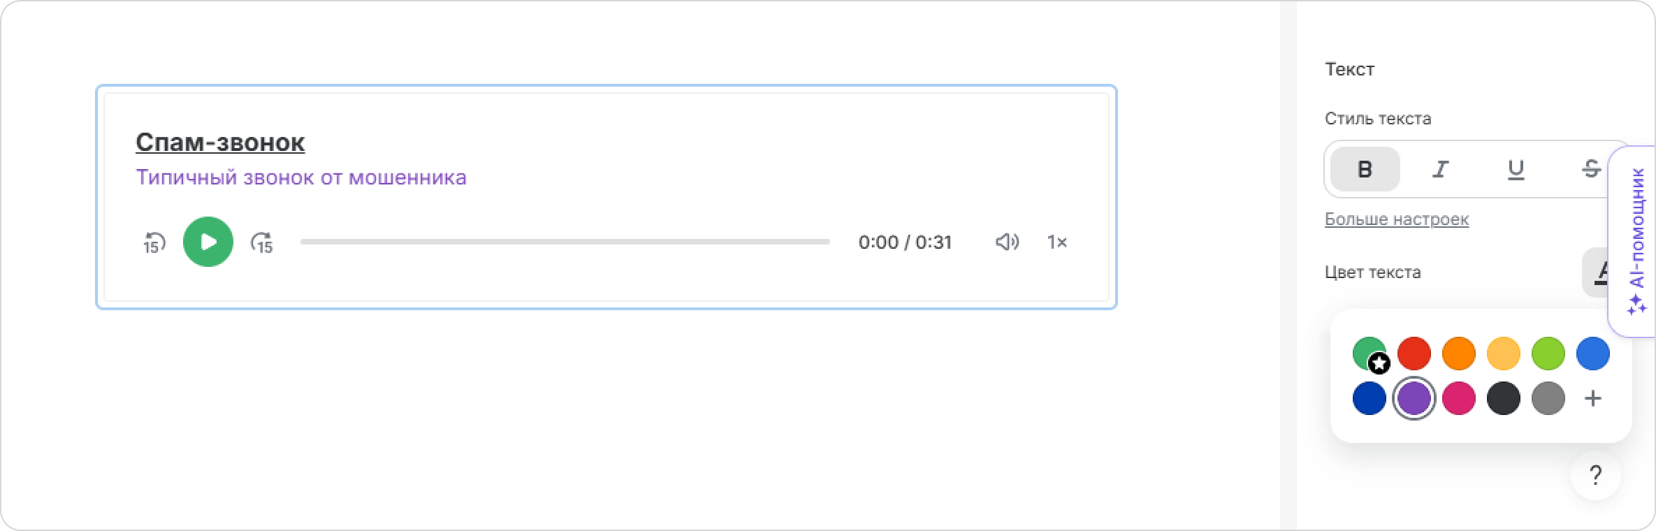Toggle italic text style
Image resolution: width=1656 pixels, height=531 pixels.
pyautogui.click(x=1440, y=169)
